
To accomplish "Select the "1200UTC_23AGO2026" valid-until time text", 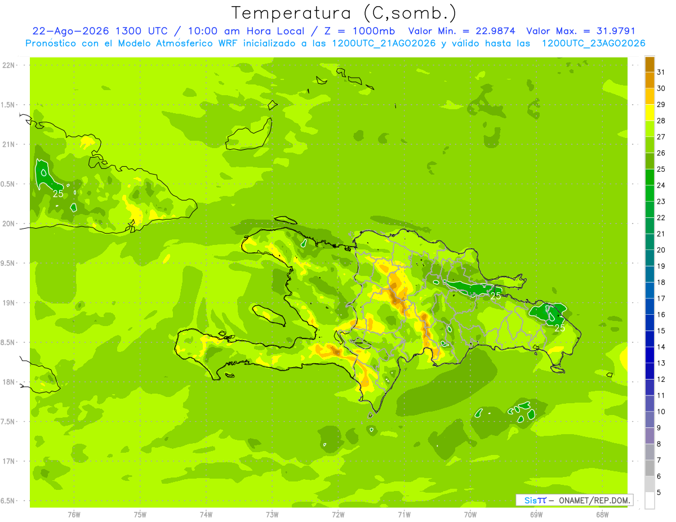I will coord(593,43).
